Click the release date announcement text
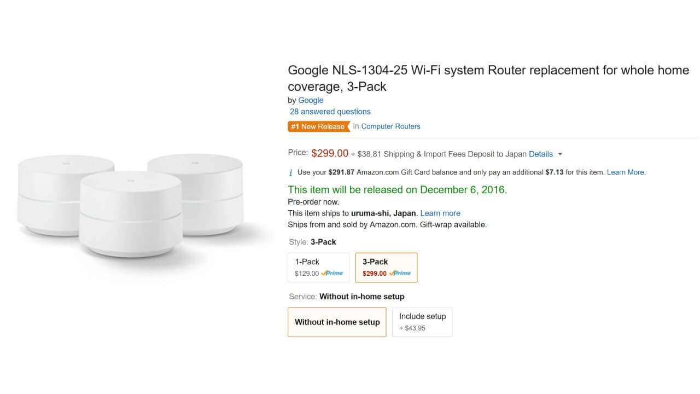Screen dimensions: 700x394 (x=397, y=190)
